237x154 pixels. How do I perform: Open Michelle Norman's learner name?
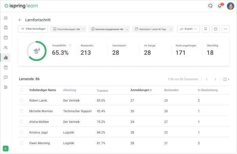tap(41, 111)
